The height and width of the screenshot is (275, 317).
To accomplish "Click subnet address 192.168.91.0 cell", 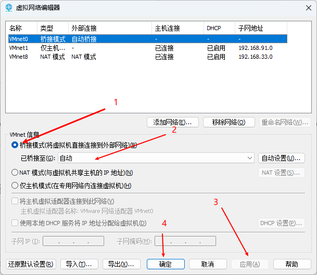I will [x=256, y=48].
